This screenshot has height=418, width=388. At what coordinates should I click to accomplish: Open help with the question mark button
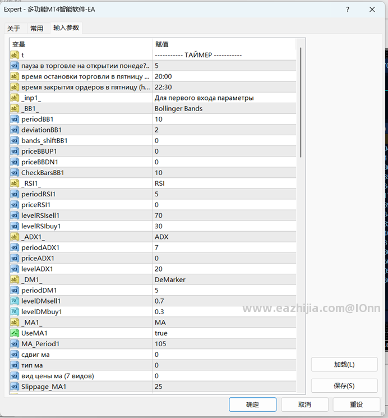click(348, 10)
